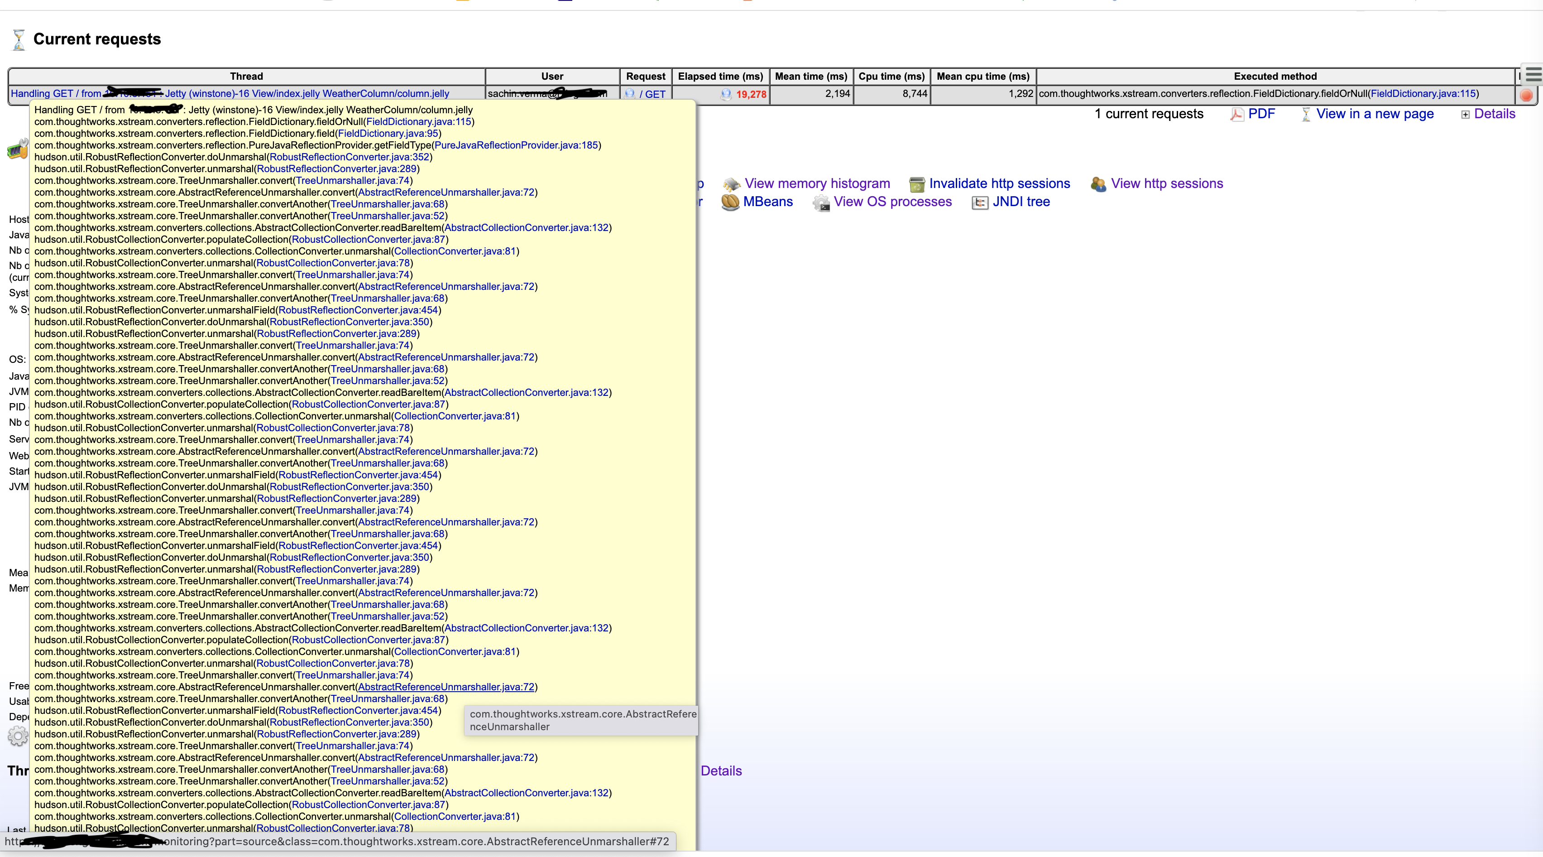Open the hamburger menu icon at right
Viewport: 1543px width, 857px height.
[1533, 75]
